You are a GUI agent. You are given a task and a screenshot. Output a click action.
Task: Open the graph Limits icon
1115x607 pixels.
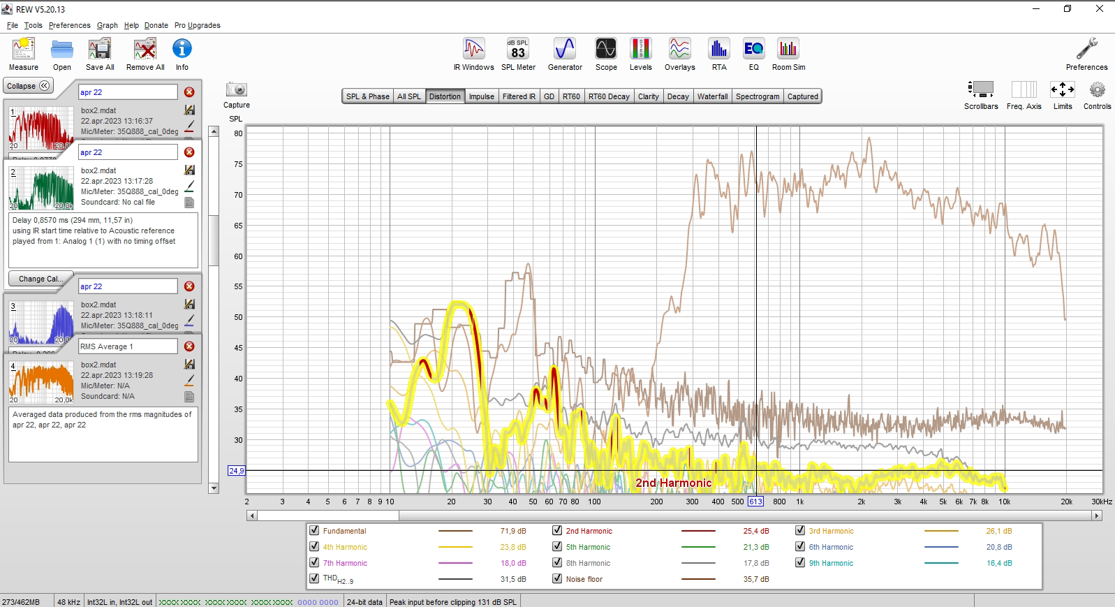1063,89
